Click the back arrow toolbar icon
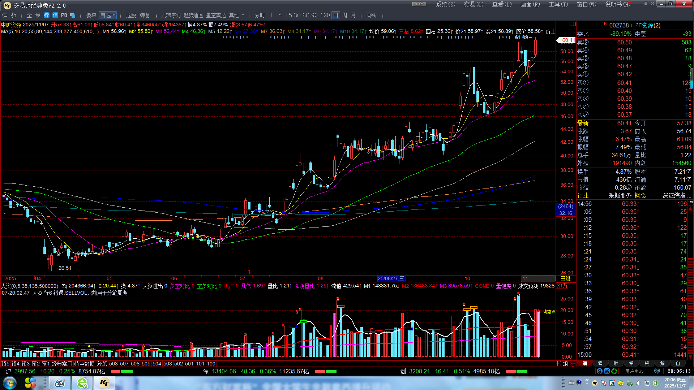This screenshot has width=694, height=390. point(5,15)
